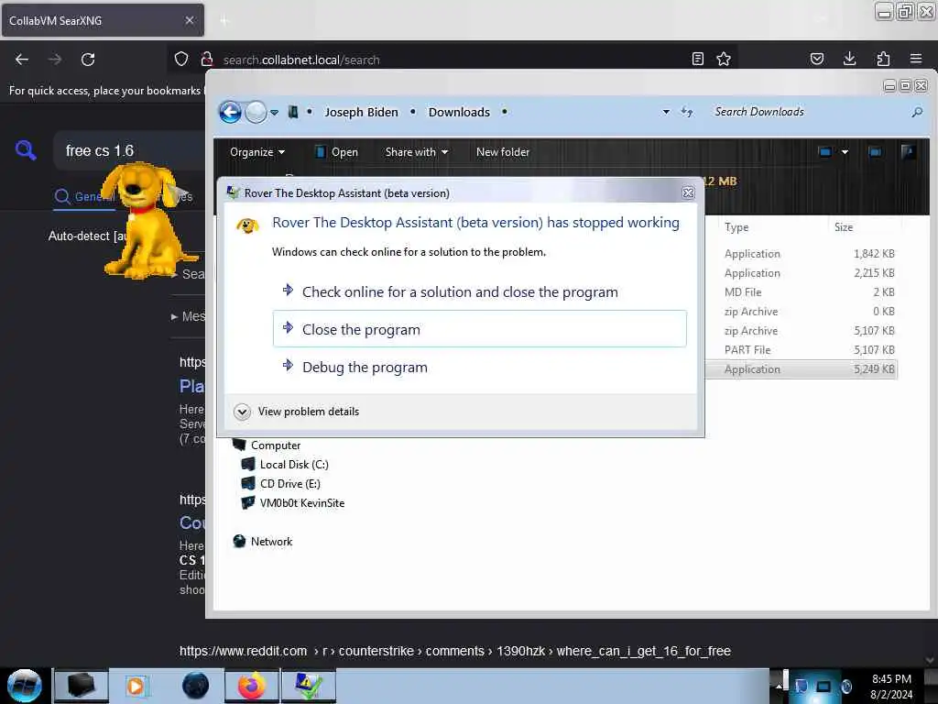Viewport: 938px width, 704px height.
Task: Click the site security lock icon
Action: click(x=207, y=60)
